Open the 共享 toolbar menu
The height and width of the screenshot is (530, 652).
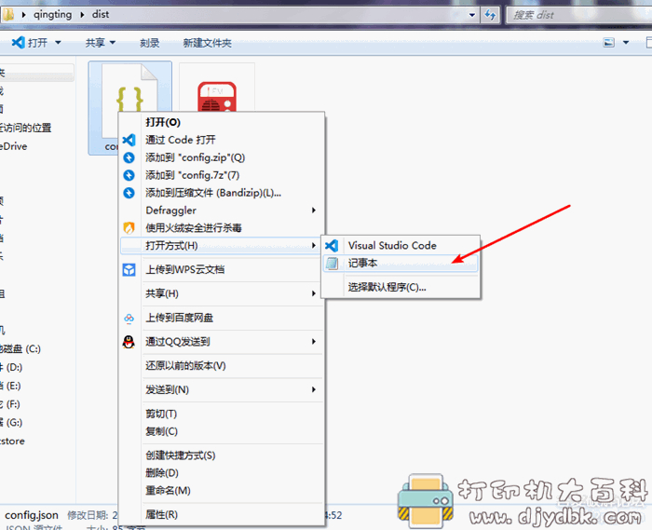coord(100,43)
